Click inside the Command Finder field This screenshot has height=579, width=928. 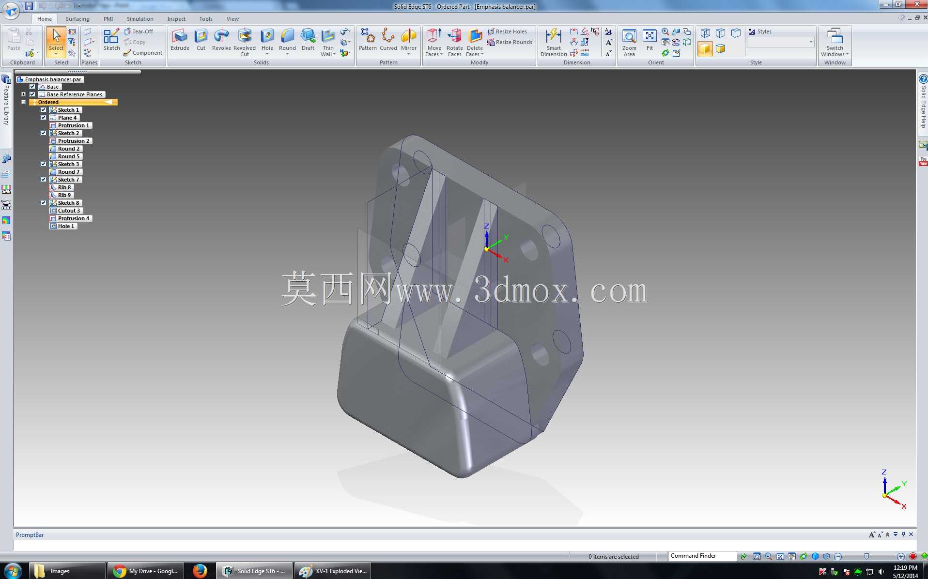[703, 556]
